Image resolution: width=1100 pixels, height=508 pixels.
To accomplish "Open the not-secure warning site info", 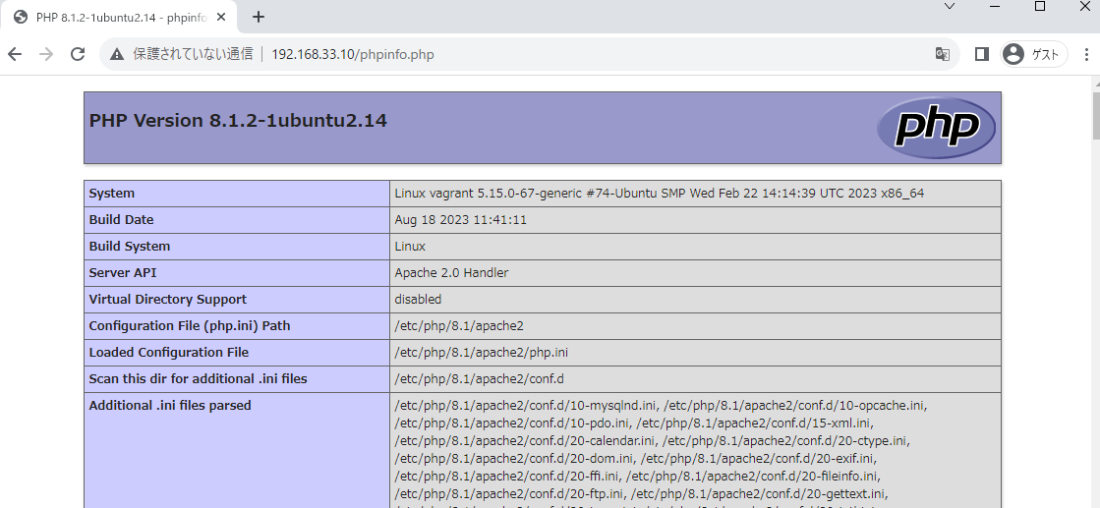I will click(117, 54).
